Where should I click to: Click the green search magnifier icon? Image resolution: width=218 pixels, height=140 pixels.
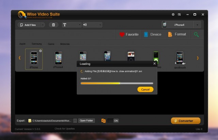click(196, 34)
